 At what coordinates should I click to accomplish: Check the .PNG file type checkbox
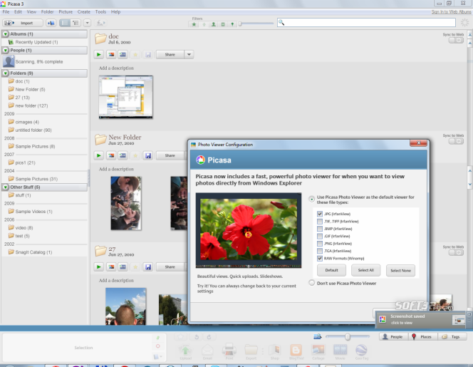[x=320, y=244]
